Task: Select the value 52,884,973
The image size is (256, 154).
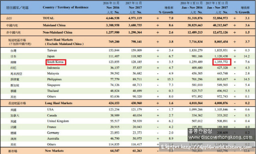Action: (220, 18)
